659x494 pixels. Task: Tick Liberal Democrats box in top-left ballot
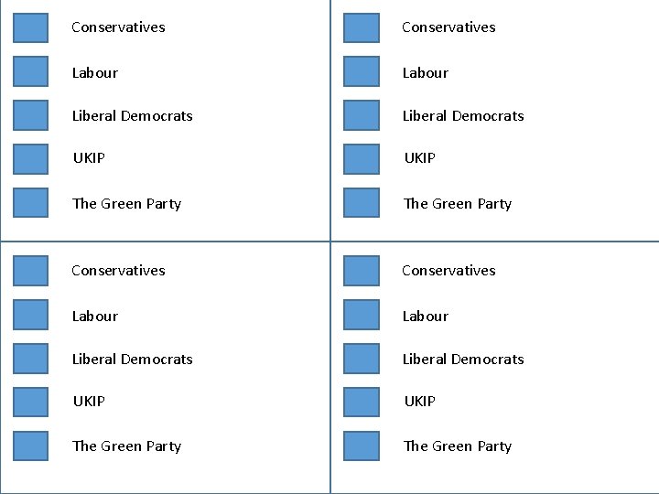31,115
